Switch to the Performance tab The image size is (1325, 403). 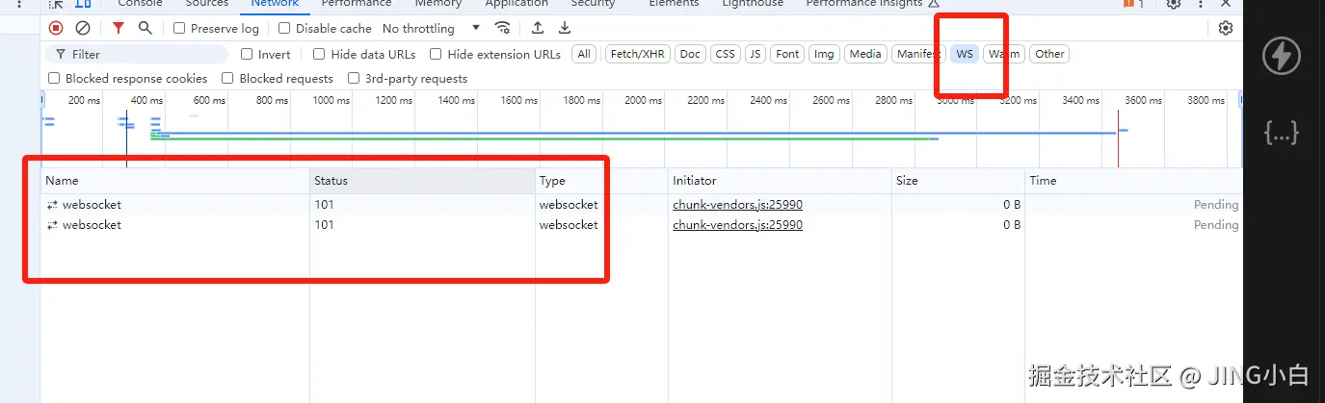coord(357,4)
